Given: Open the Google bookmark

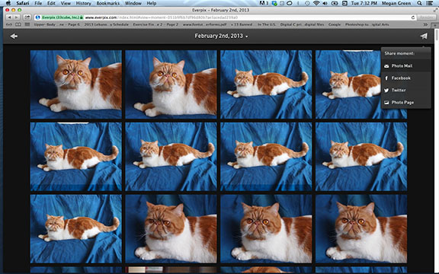Looking at the screenshot, I should coord(335,24).
